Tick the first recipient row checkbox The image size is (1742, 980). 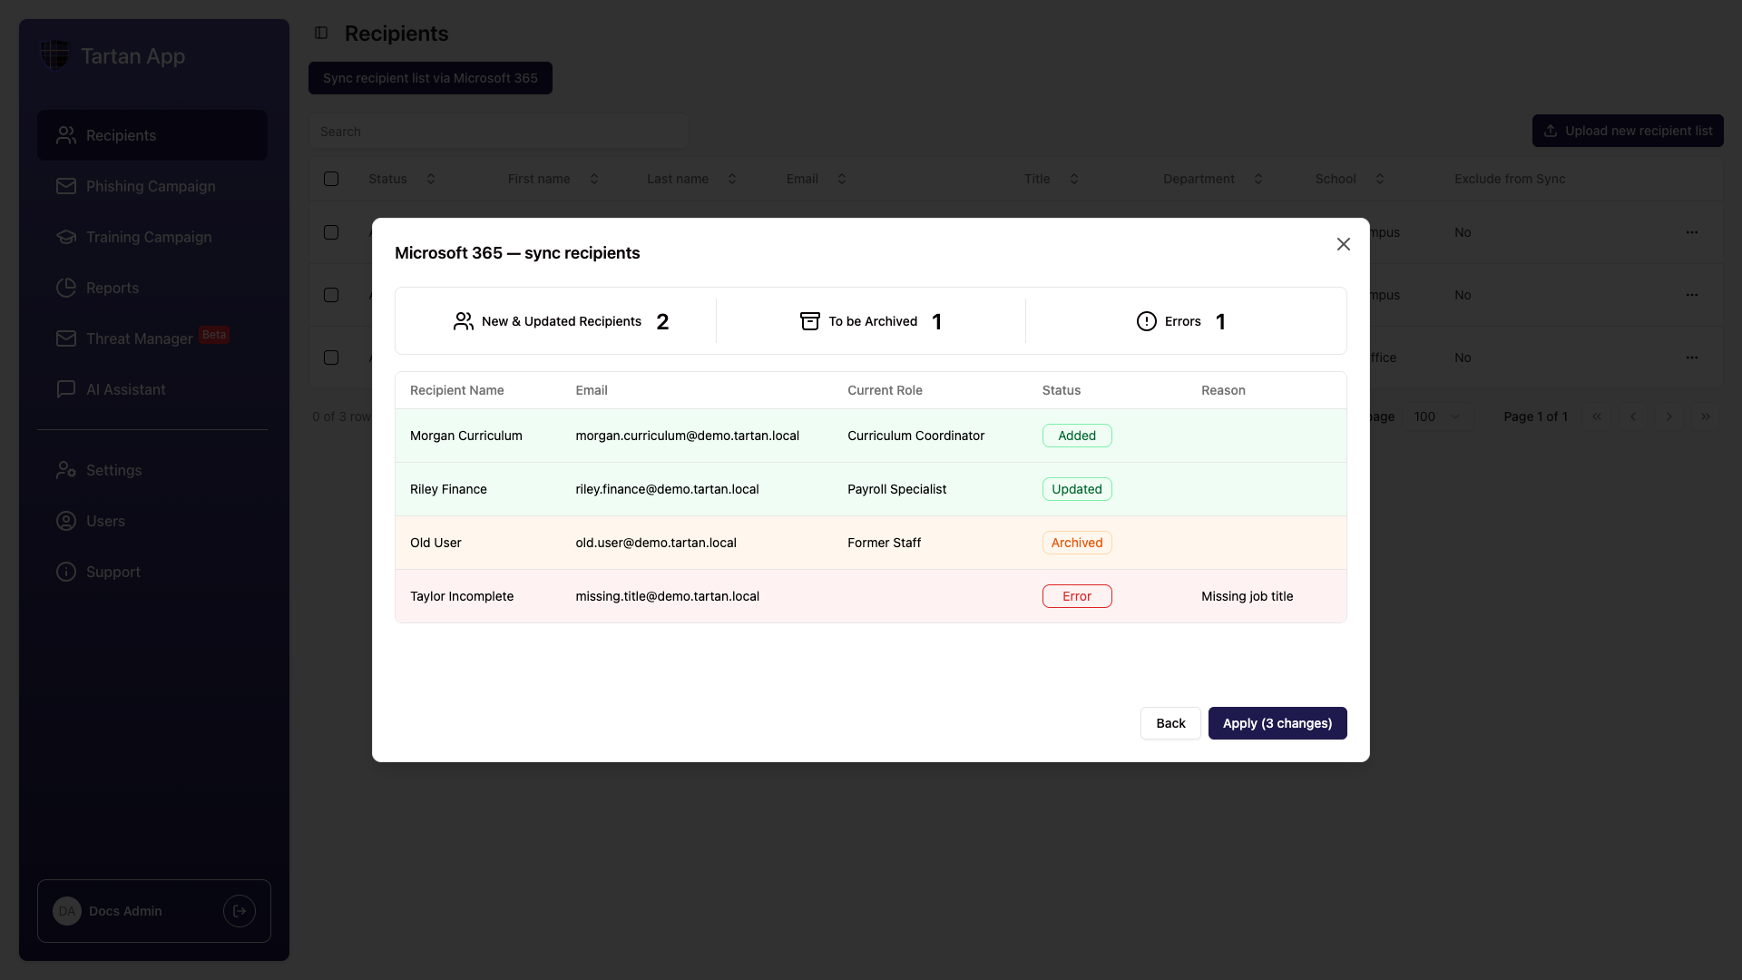pos(331,232)
